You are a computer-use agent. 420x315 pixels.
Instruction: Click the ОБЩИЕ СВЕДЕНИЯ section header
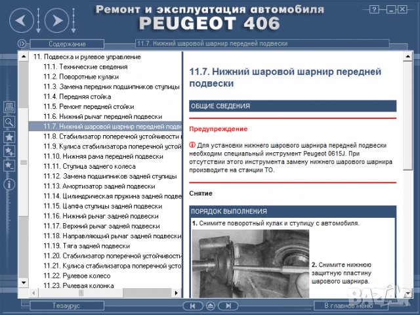click(293, 106)
